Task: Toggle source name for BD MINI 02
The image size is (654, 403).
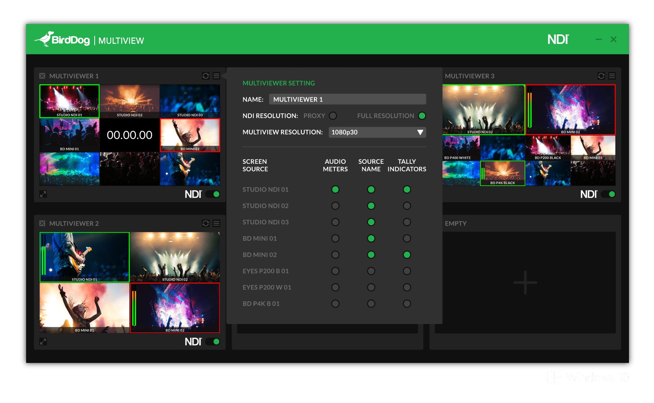Action: pyautogui.click(x=371, y=255)
